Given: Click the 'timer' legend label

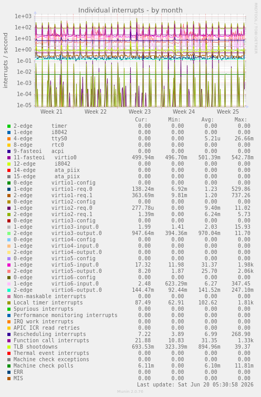Looking at the screenshot, I should [59, 126].
